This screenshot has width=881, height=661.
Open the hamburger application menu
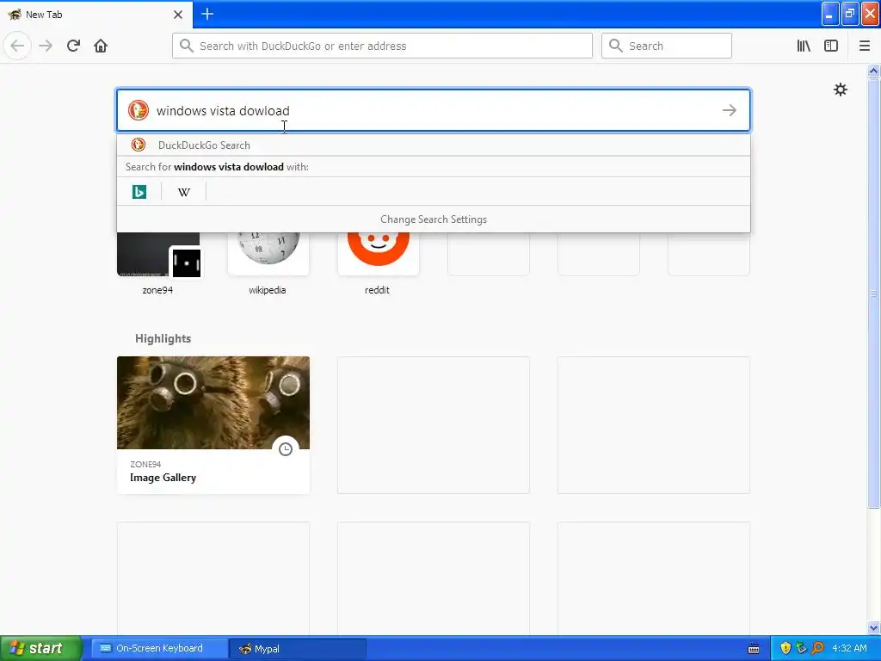click(865, 46)
